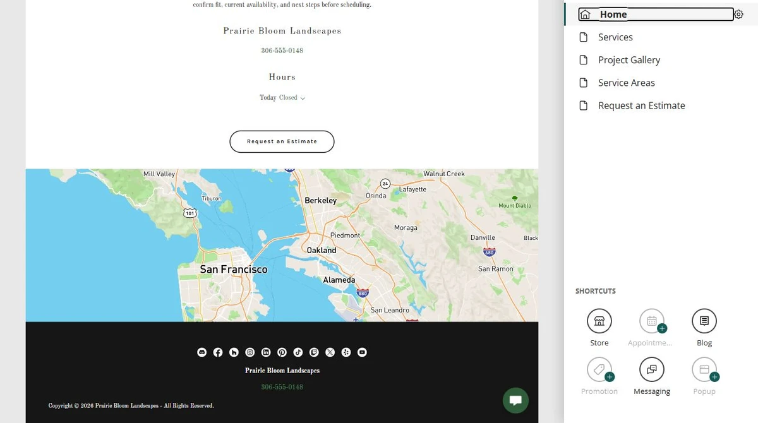Viewport: 758px width, 423px height.
Task: Click the copyright notice text
Action: pos(131,405)
